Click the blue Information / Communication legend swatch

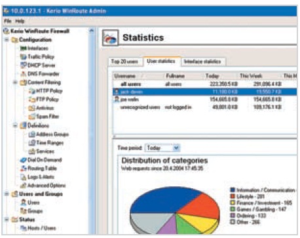tap(233, 190)
